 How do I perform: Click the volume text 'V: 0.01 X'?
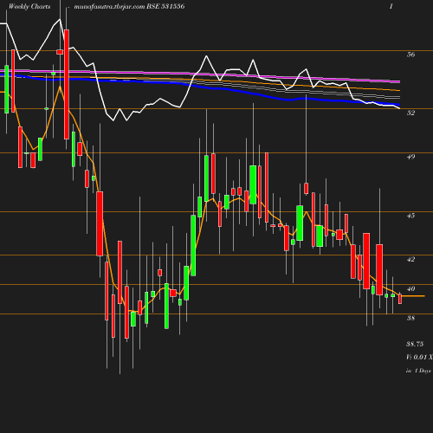tap(419, 357)
